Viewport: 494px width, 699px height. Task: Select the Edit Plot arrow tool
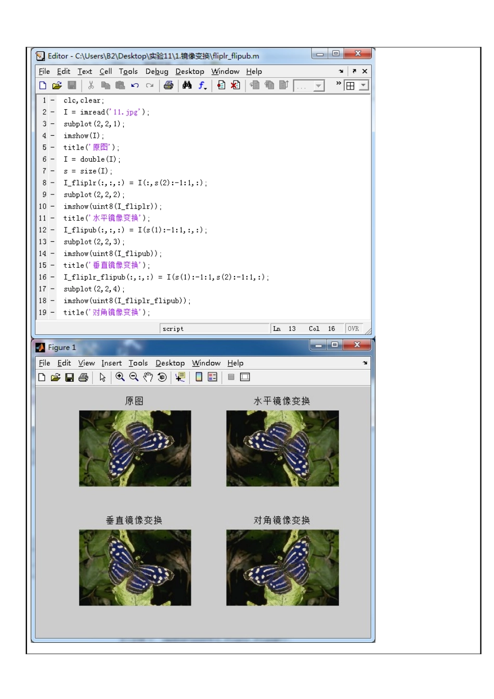pos(102,378)
